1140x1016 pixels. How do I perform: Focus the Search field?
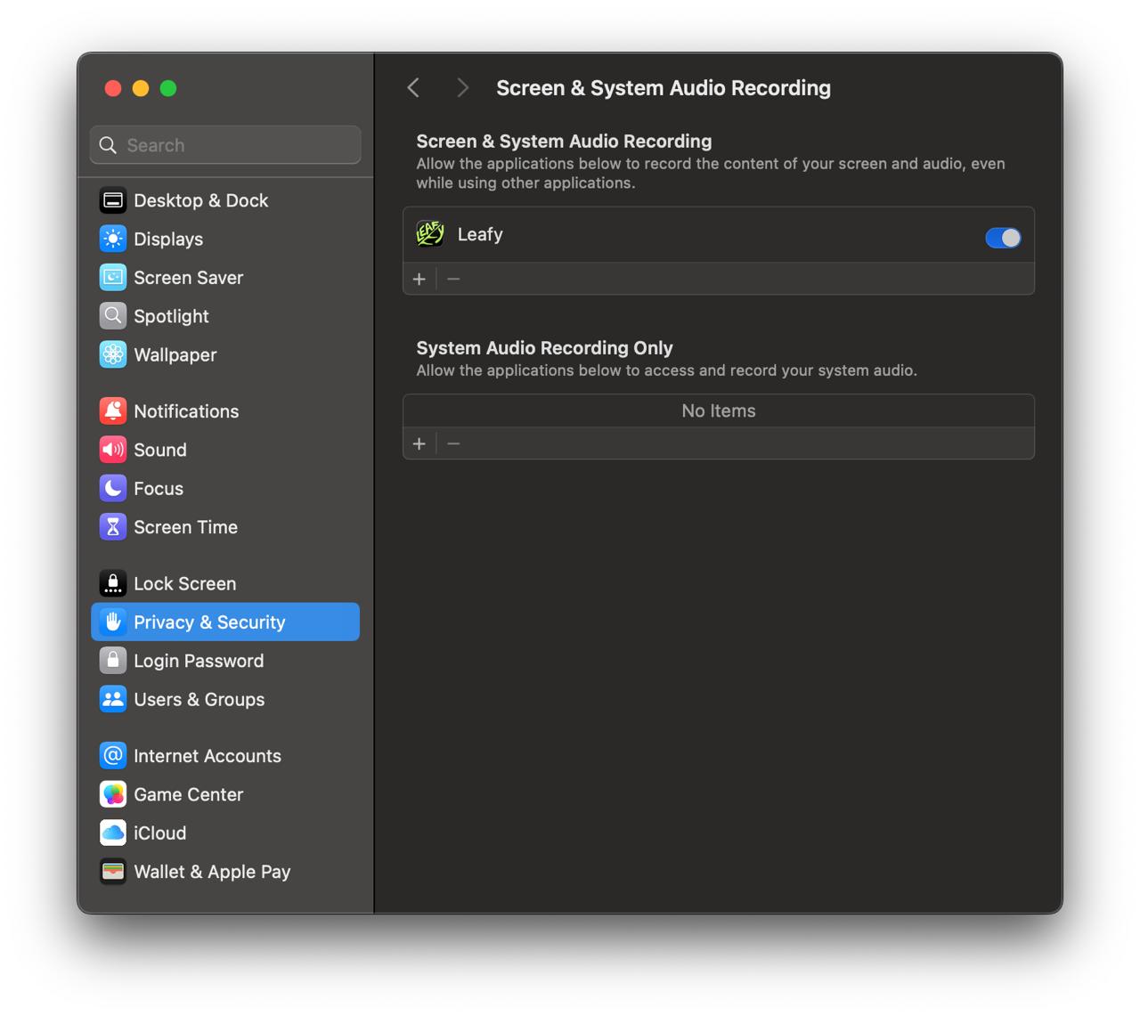tap(225, 145)
